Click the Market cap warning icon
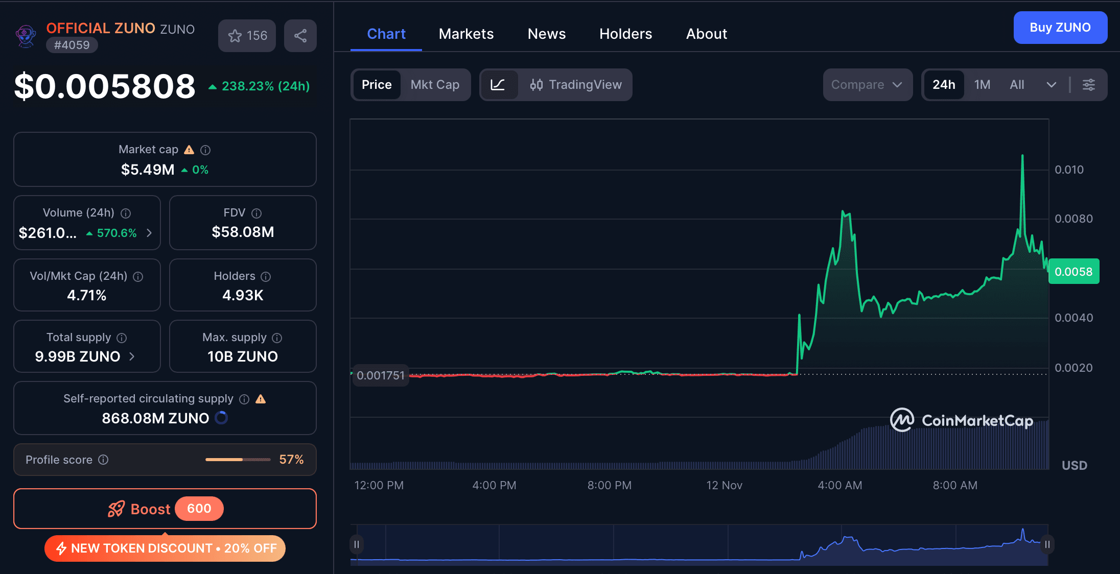This screenshot has height=574, width=1120. (x=189, y=149)
